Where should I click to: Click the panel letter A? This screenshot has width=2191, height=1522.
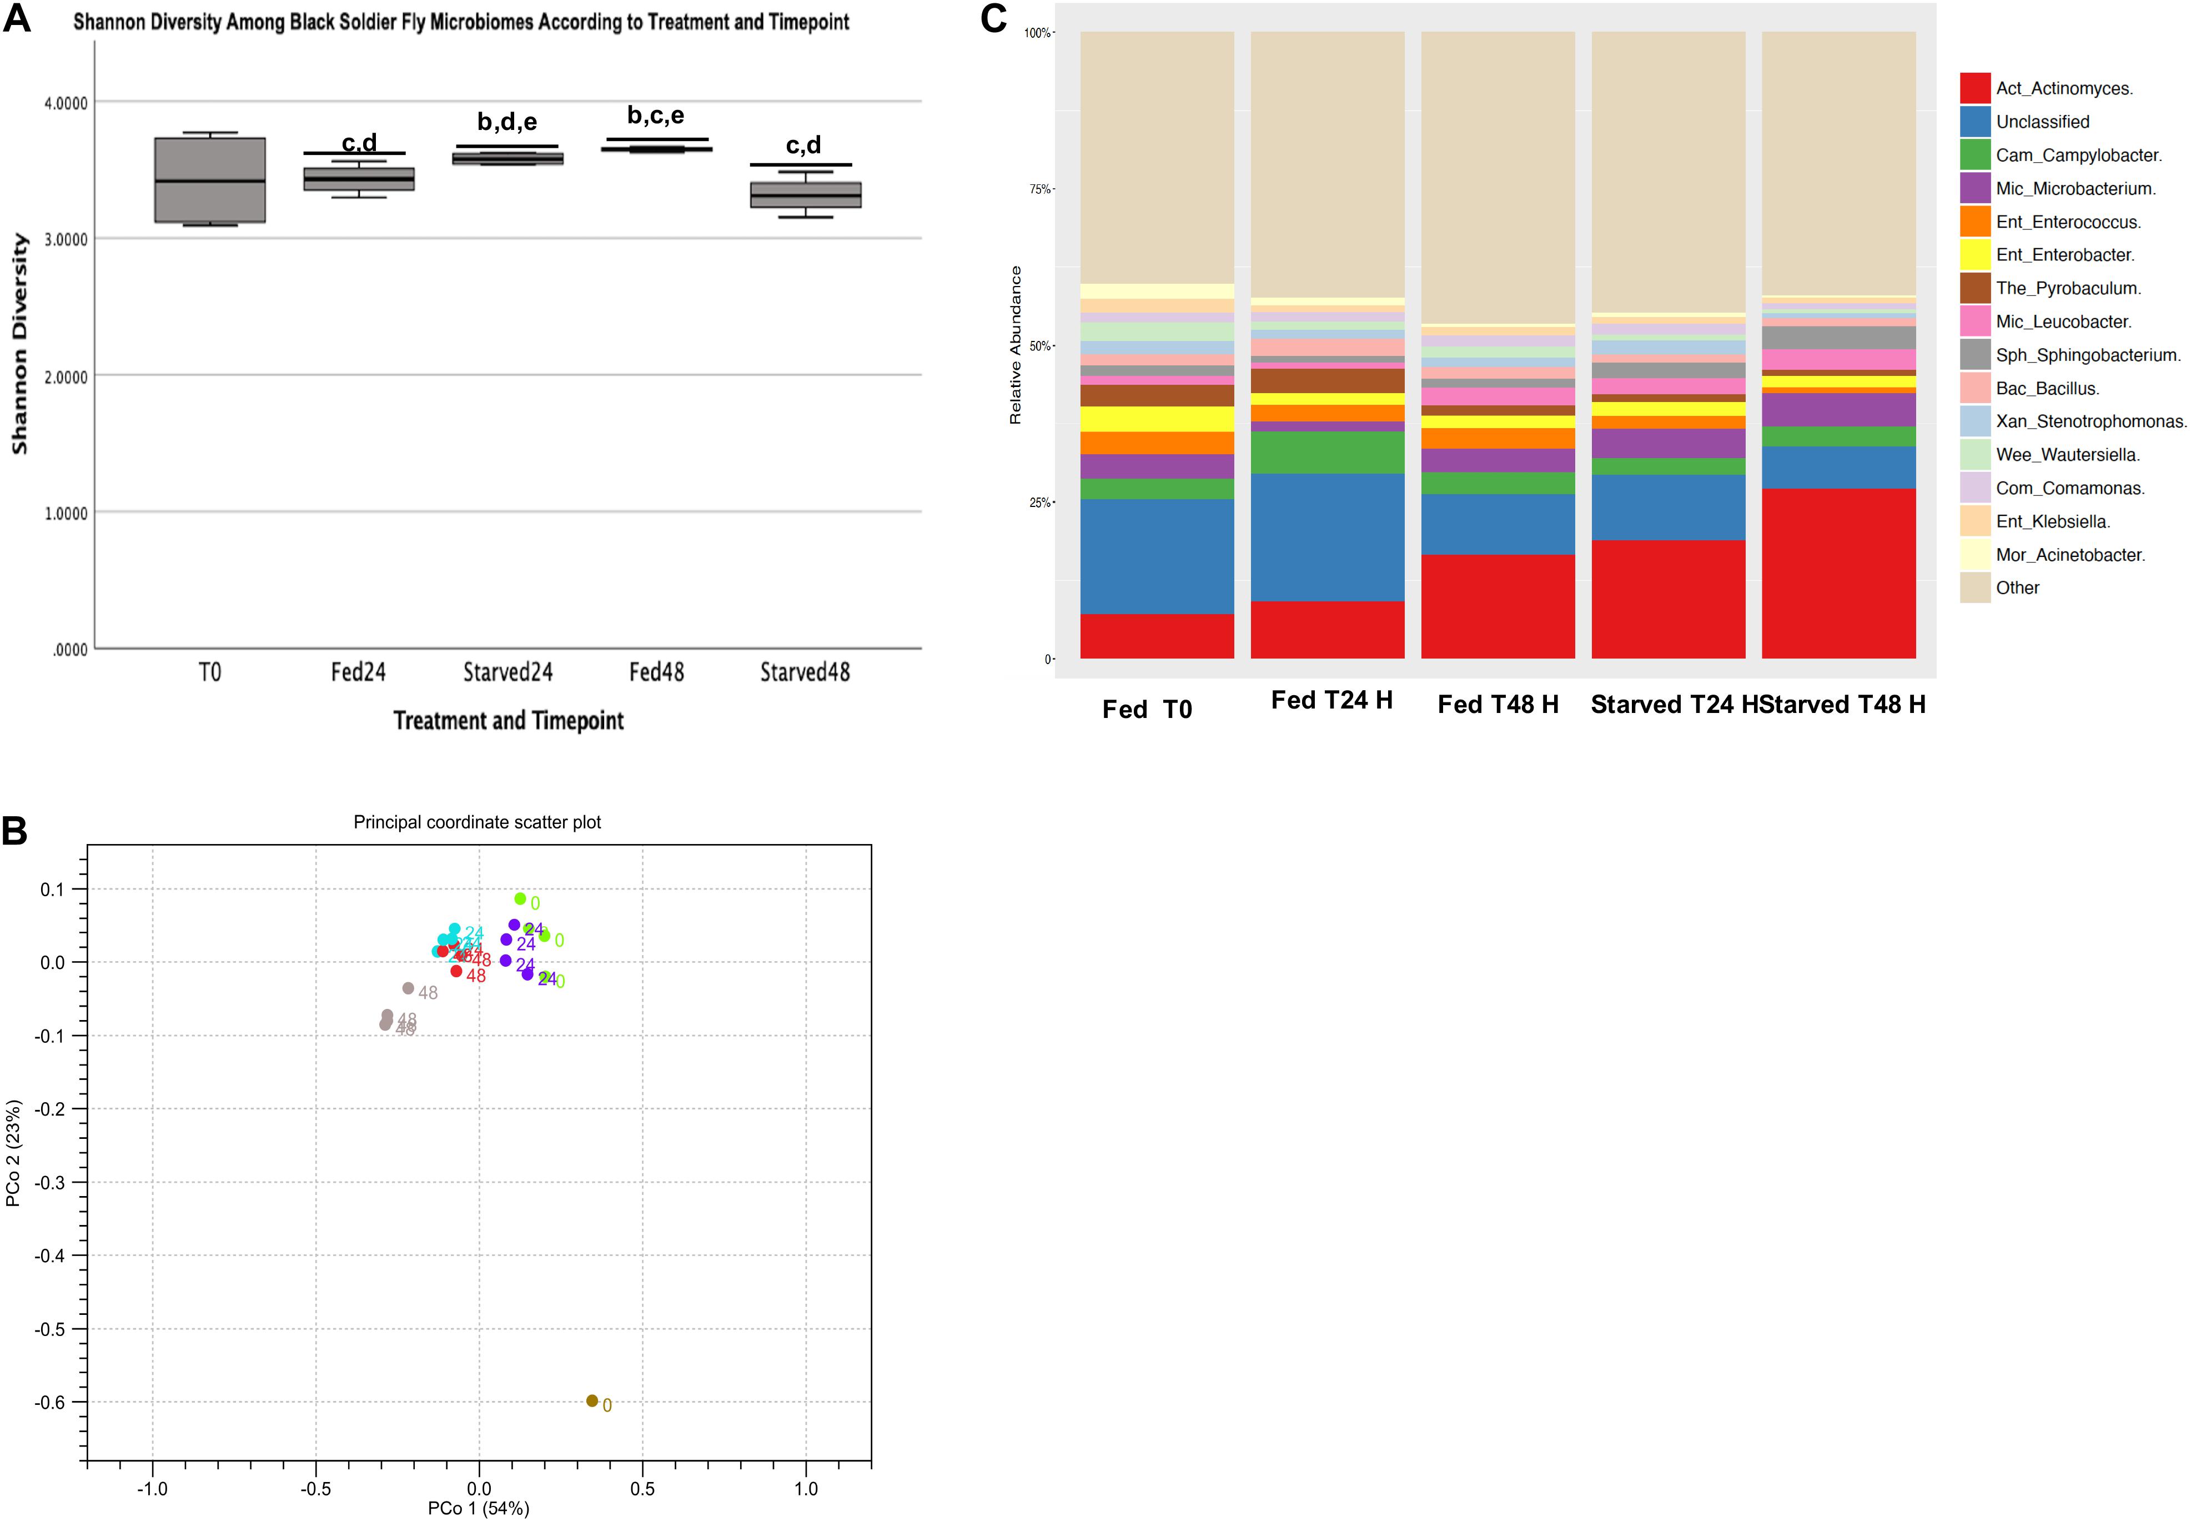click(x=17, y=18)
